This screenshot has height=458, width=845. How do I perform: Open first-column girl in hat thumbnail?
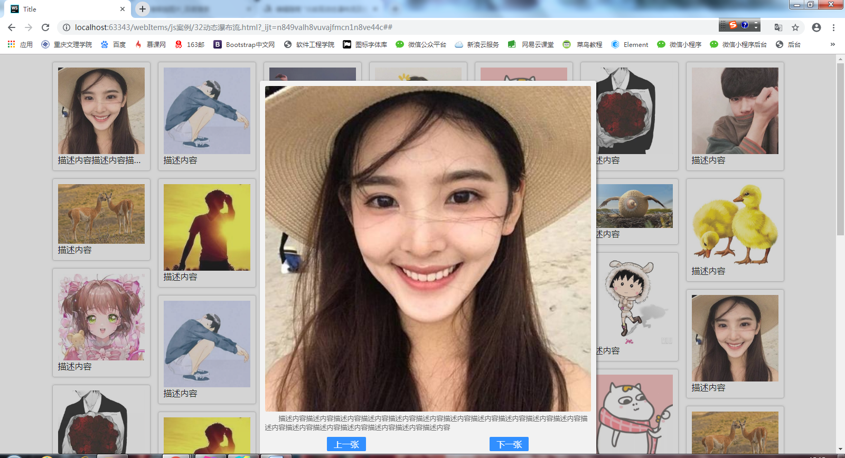click(x=101, y=111)
